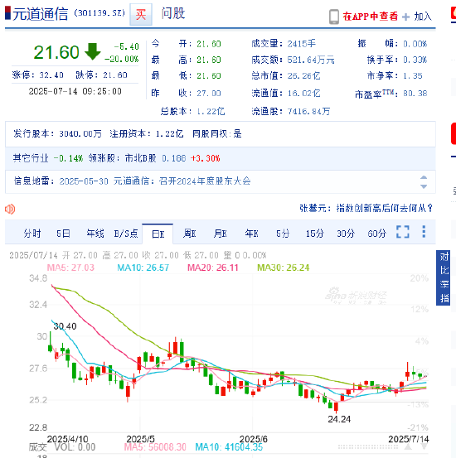The image size is (456, 458).
Task: Click the plus icon to add stock
Action: pos(406,17)
